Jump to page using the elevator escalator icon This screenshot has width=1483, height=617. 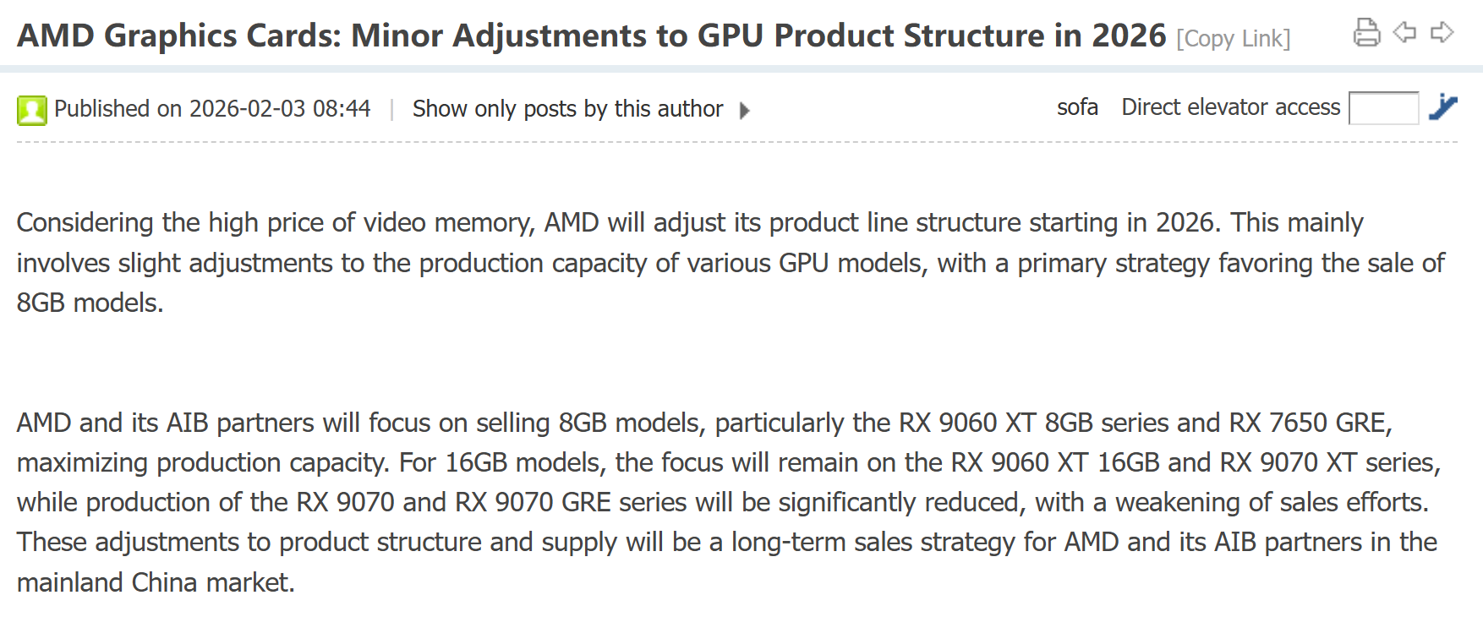pos(1443,109)
